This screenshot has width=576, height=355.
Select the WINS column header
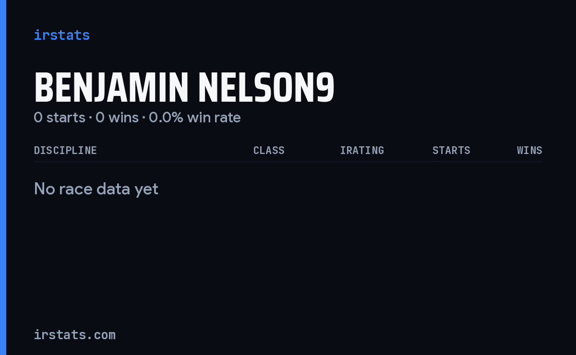point(529,150)
